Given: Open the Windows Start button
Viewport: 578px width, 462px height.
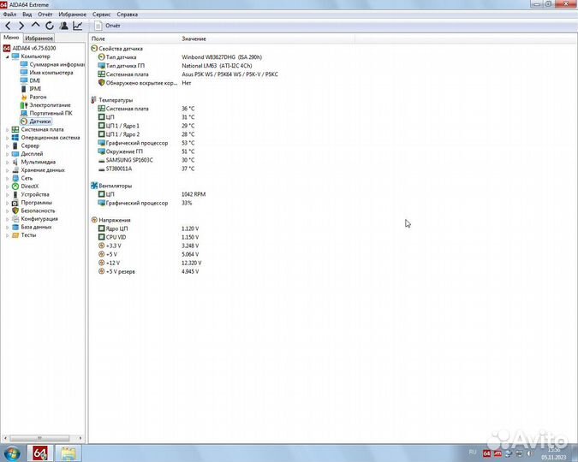Looking at the screenshot, I should pos(12,453).
